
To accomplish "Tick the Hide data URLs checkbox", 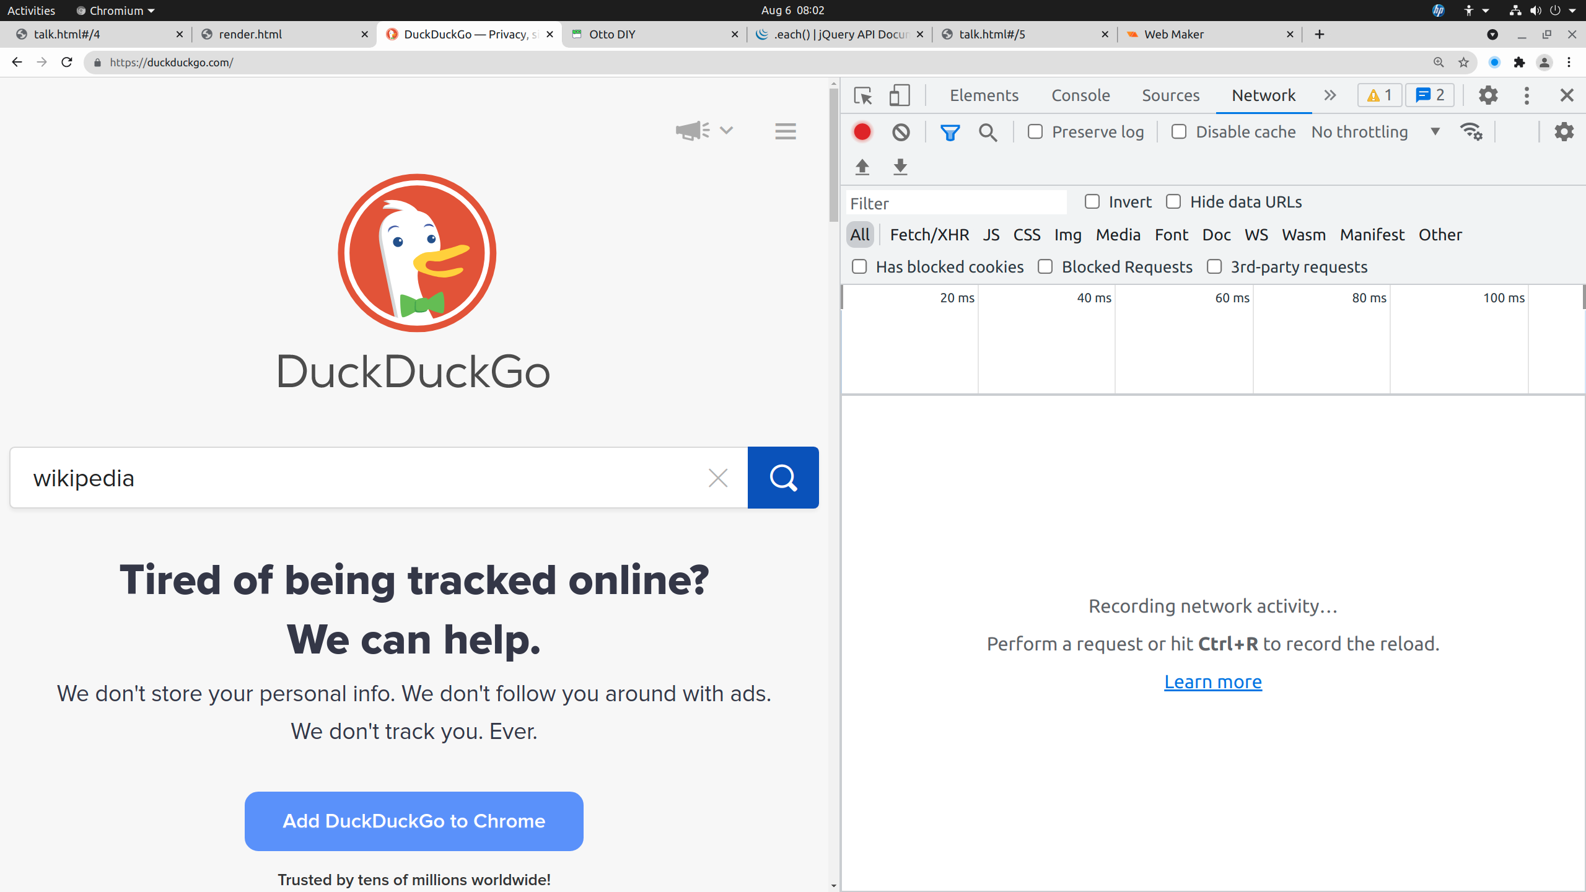I will point(1173,202).
